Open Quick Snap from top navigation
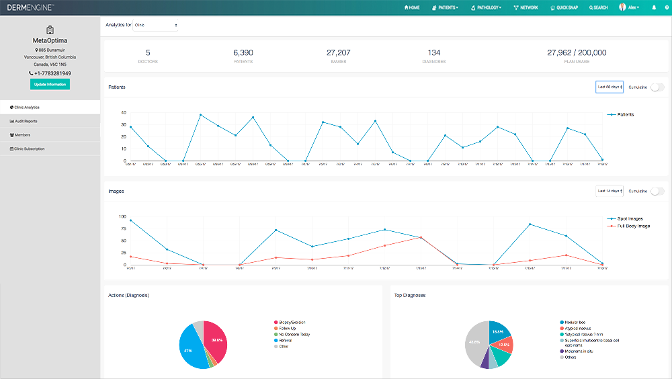 click(x=564, y=7)
